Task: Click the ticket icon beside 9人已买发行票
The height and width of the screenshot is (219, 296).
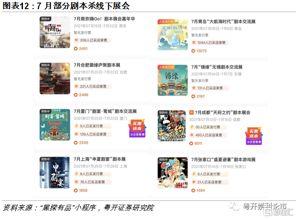Action: [x=76, y=126]
